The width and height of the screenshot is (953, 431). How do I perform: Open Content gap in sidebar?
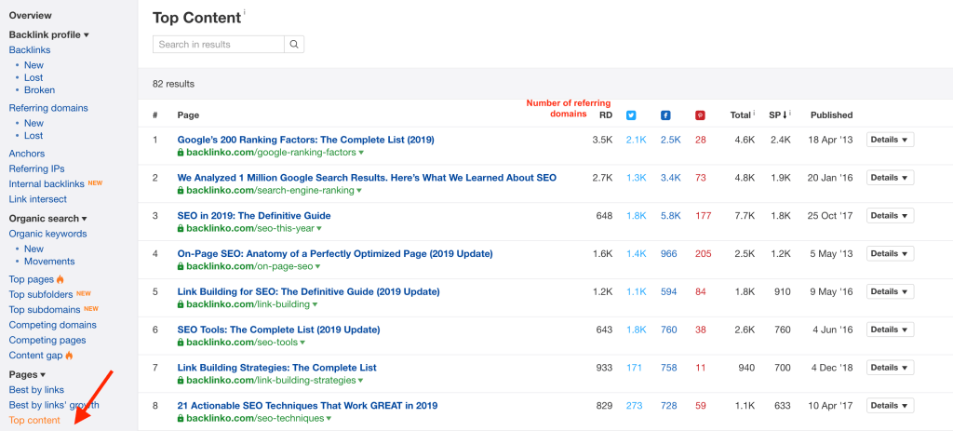coord(36,356)
